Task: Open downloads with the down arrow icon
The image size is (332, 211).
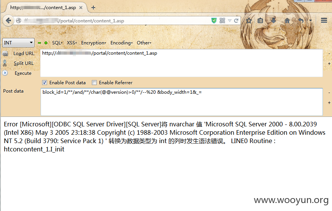Action: click(x=274, y=20)
